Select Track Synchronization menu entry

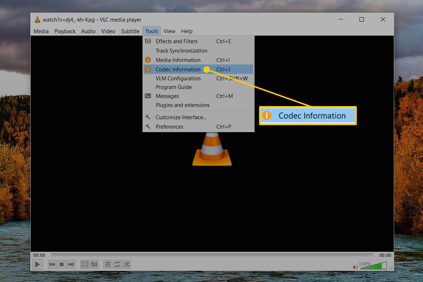click(198, 51)
